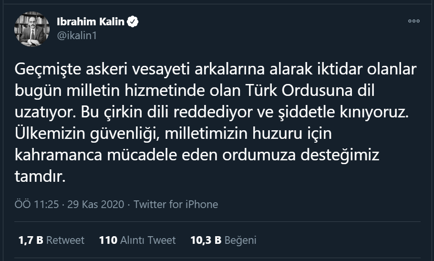Open Ibrahim Kalin's profile picture
434x261 pixels.
[x=32, y=29]
